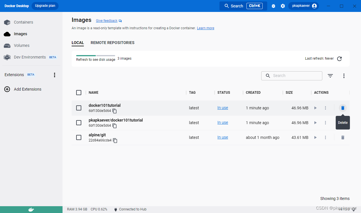Click Add Extensions label
361x213 pixels.
(28, 89)
